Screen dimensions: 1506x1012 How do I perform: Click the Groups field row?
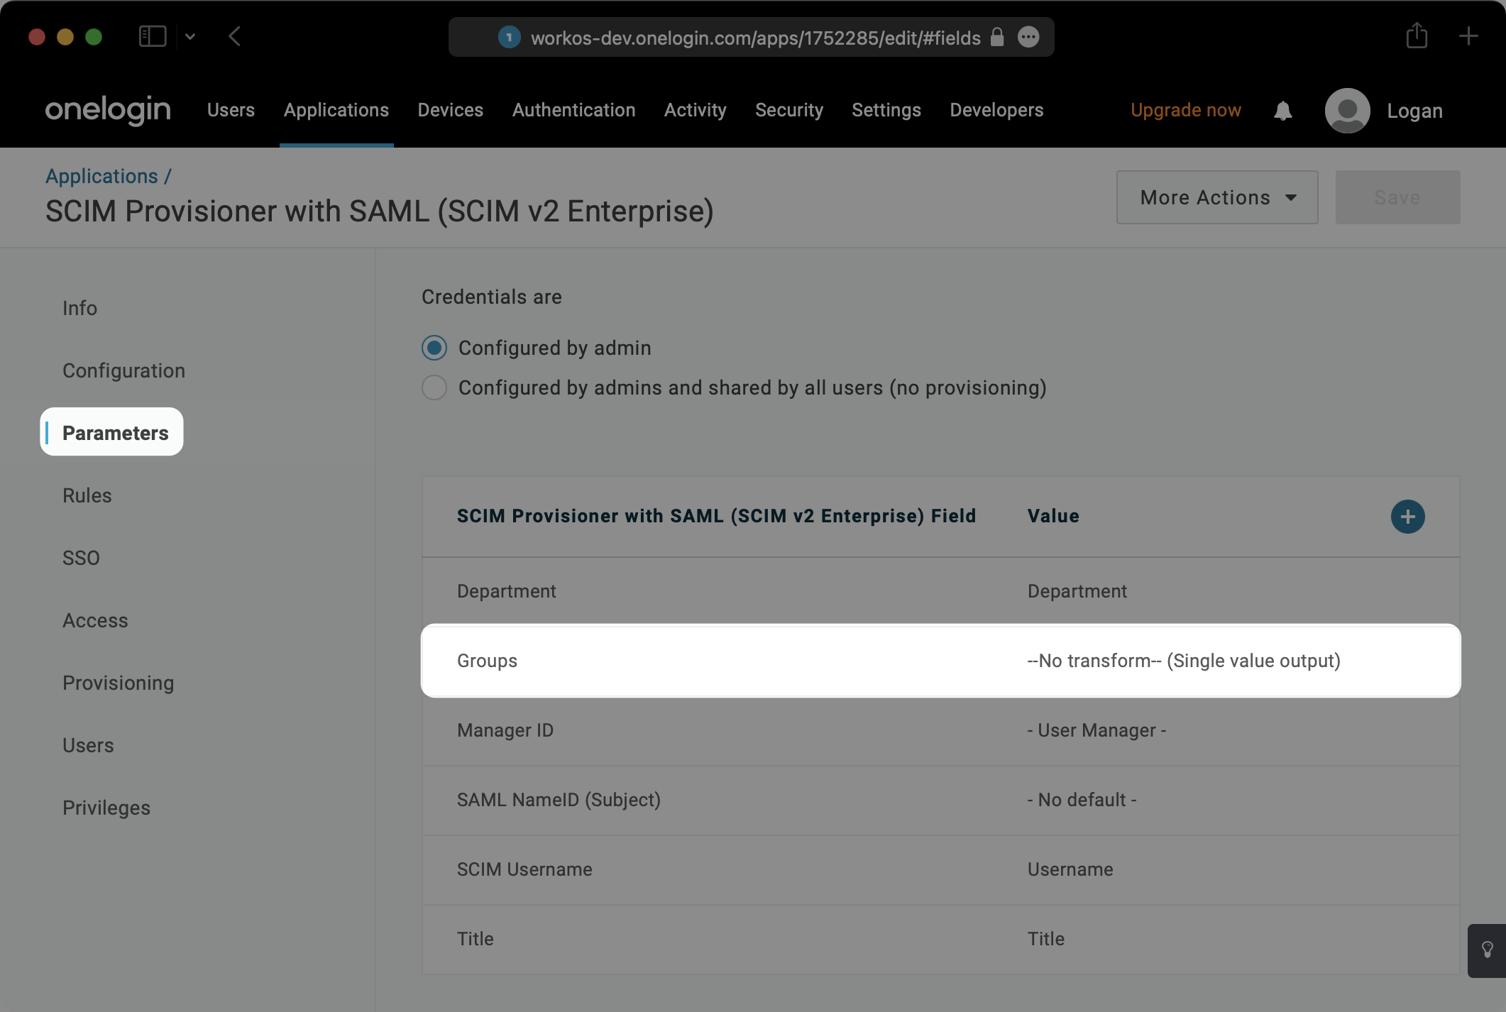940,659
